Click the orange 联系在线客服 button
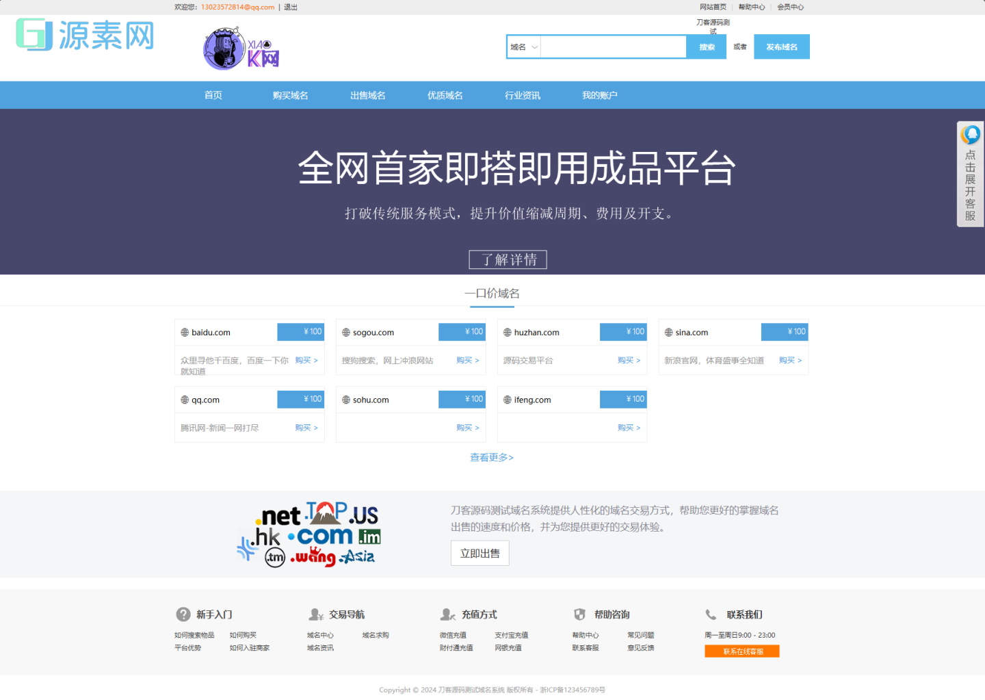Viewport: 985px width, 700px height. pos(742,651)
